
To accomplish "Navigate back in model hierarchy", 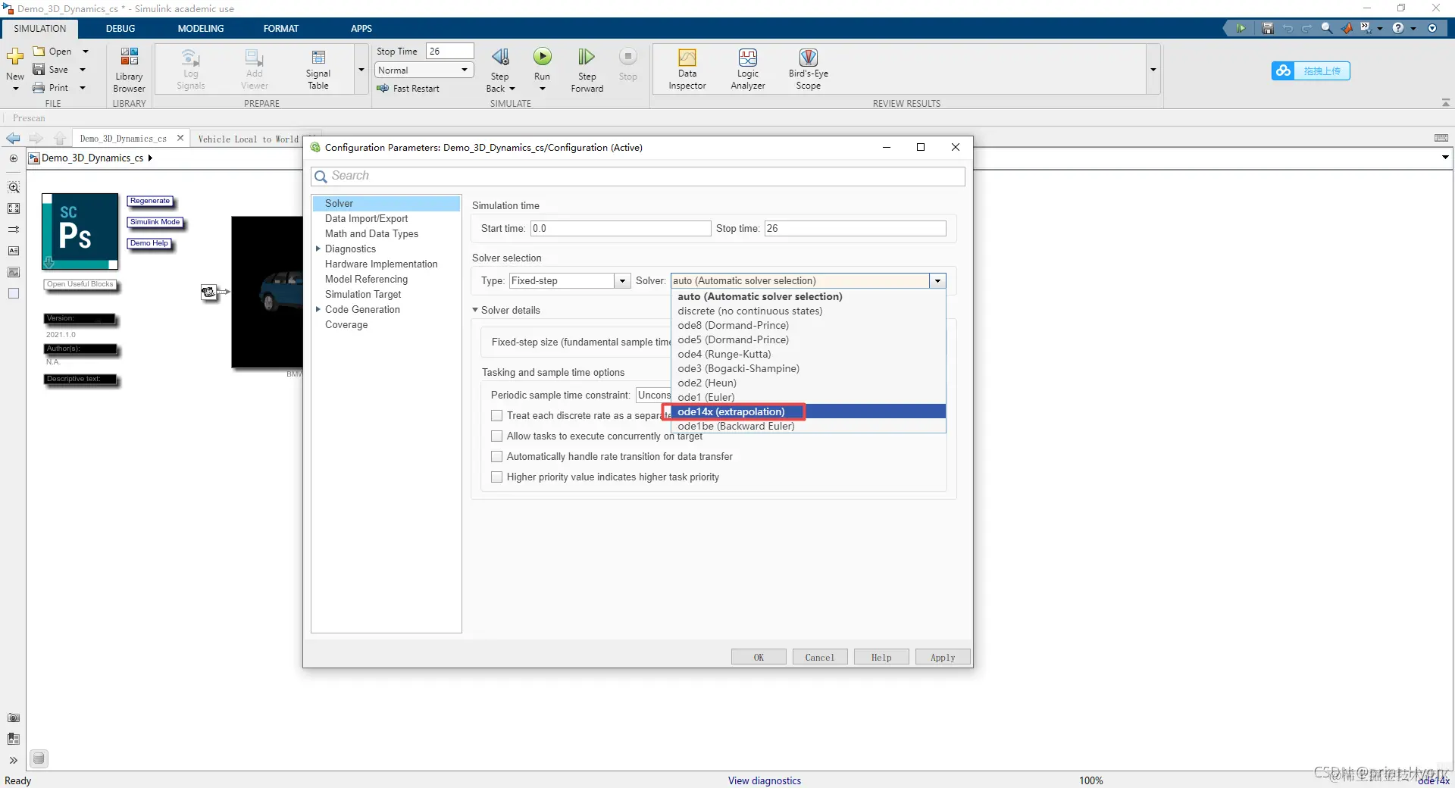I will click(13, 139).
